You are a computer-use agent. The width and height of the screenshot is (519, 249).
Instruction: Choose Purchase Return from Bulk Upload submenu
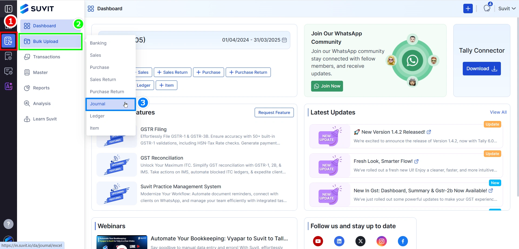coord(111,92)
